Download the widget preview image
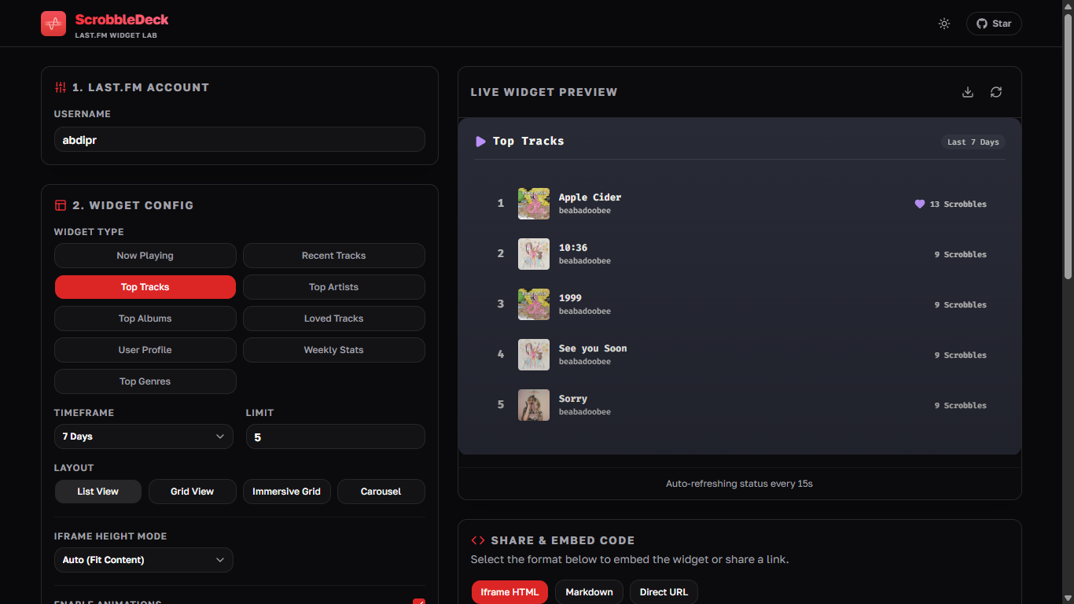This screenshot has width=1074, height=604. (x=968, y=92)
